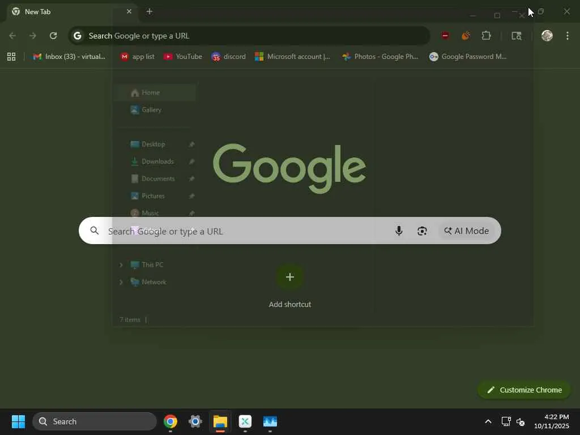Open the Microsoft account bookmark
This screenshot has height=435, width=580.
293,57
